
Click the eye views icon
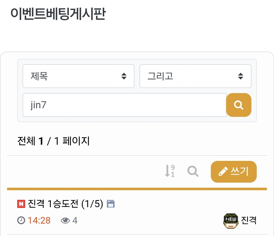coord(65,221)
